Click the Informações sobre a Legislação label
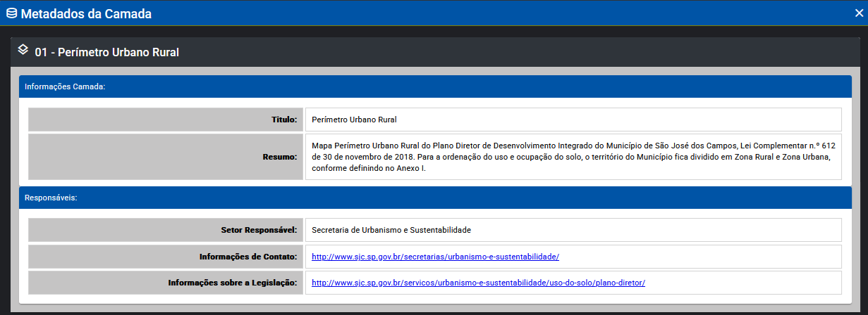Viewport: 868px width, 315px height. pyautogui.click(x=233, y=283)
